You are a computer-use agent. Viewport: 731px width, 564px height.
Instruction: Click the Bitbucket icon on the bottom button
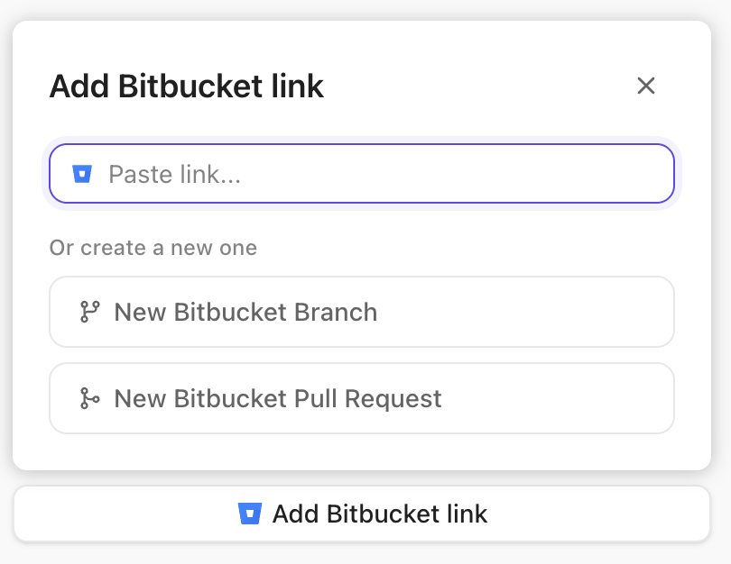pyautogui.click(x=251, y=514)
